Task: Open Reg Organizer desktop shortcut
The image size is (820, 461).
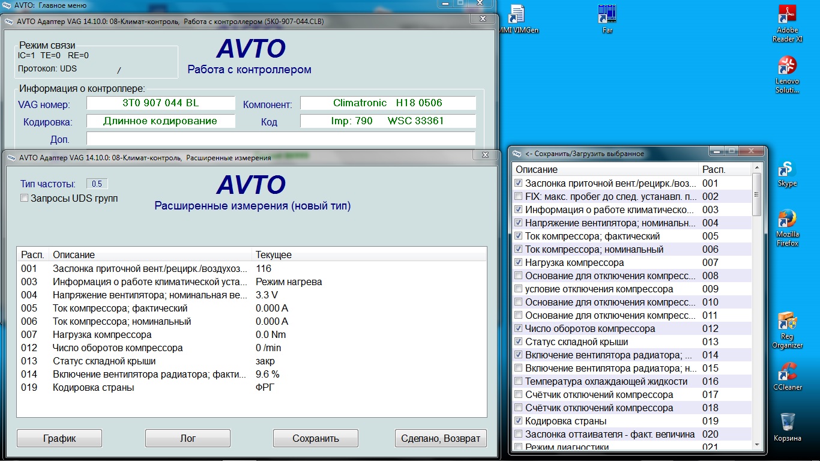Action: [787, 322]
